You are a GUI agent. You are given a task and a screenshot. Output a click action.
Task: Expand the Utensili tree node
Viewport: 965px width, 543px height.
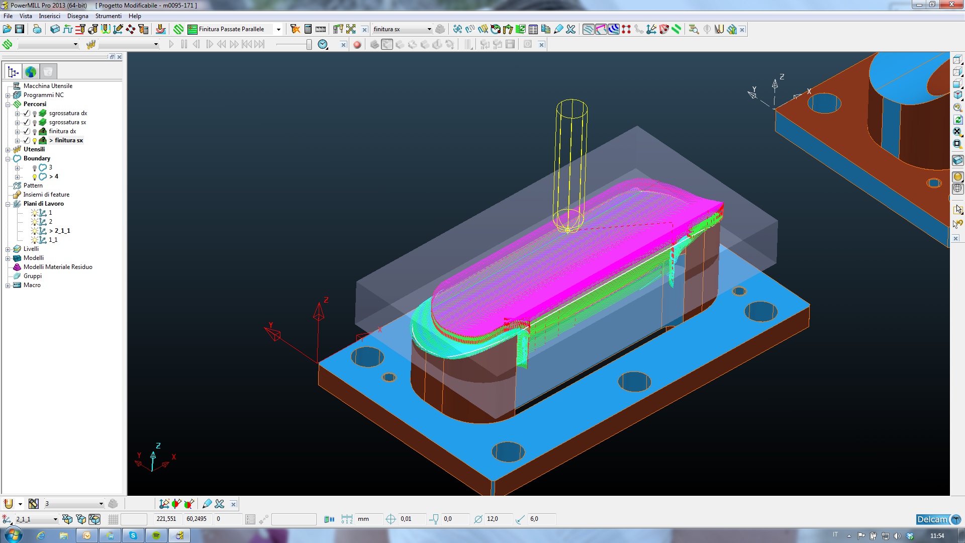pos(8,150)
